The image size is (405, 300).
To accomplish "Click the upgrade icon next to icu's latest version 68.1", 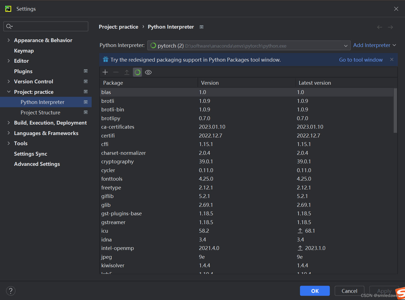I will [x=300, y=231].
